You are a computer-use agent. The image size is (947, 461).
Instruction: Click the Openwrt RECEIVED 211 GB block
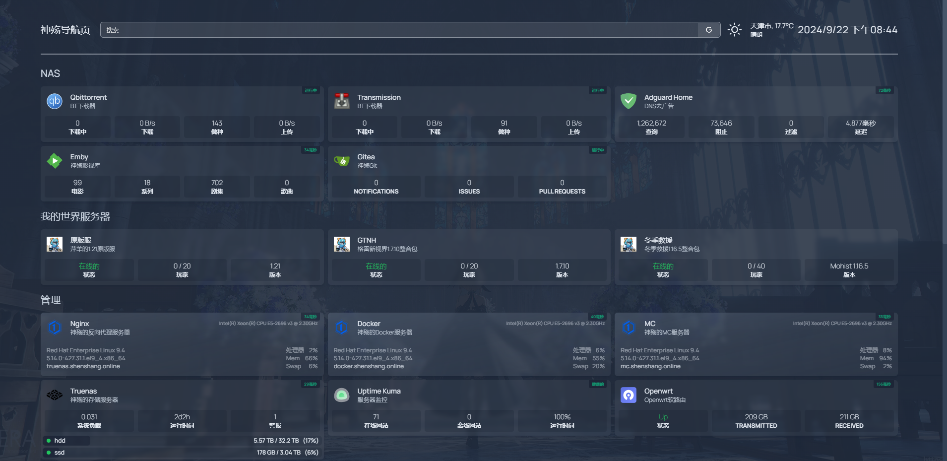(x=849, y=421)
